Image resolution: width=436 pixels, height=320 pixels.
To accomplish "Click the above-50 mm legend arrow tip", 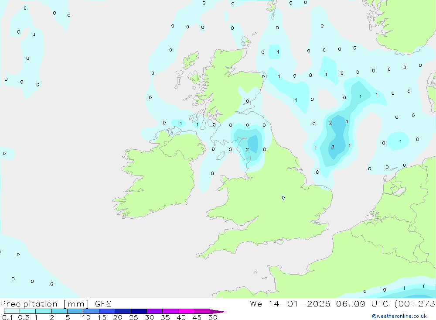I will (x=218, y=312).
